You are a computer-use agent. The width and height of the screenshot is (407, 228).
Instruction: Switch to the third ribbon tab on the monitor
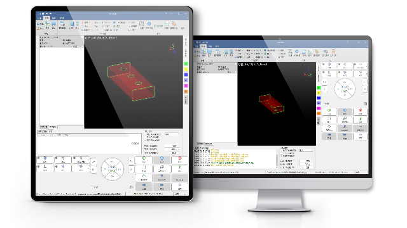pos(210,46)
